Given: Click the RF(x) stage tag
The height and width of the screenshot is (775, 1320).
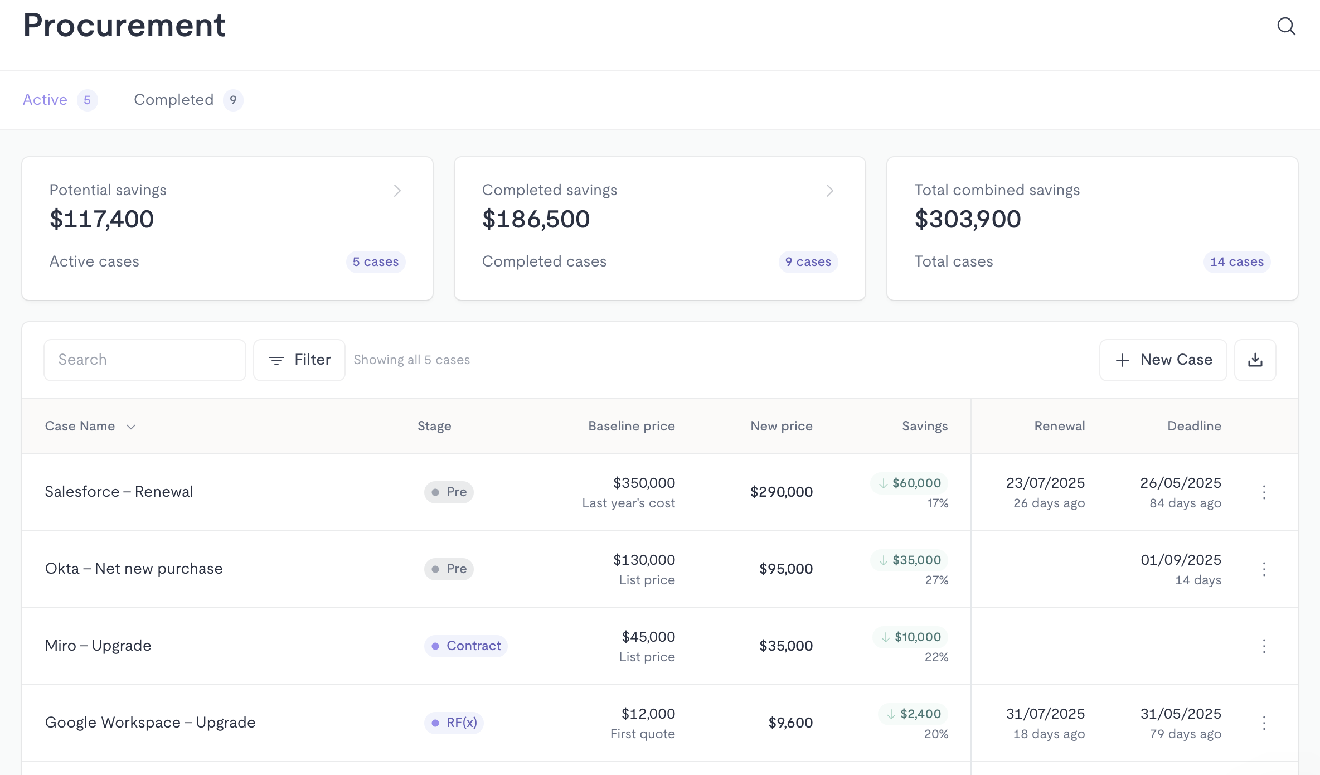Looking at the screenshot, I should click(454, 723).
